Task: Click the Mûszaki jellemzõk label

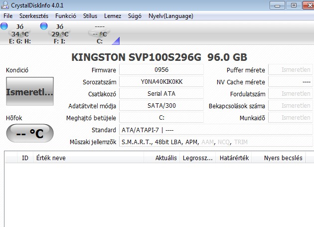Action: pyautogui.click(x=93, y=142)
